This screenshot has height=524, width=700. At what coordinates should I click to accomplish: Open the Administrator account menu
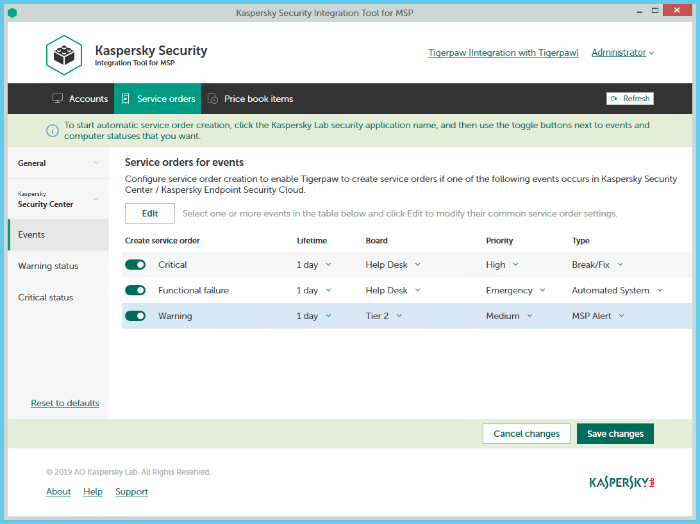point(622,53)
